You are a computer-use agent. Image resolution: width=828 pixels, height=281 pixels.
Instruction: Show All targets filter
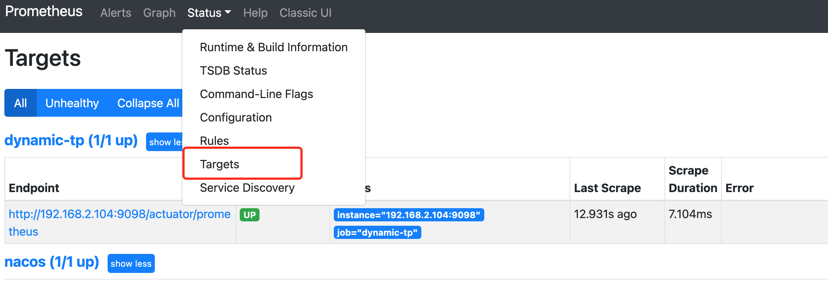point(20,103)
